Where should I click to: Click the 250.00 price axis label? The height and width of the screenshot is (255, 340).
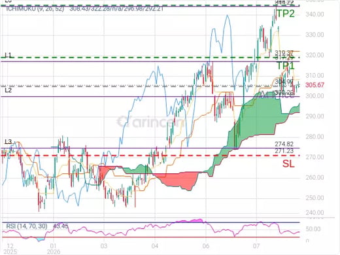(314, 198)
